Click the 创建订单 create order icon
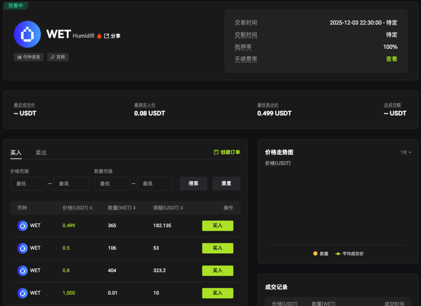421x306 pixels. click(x=216, y=152)
